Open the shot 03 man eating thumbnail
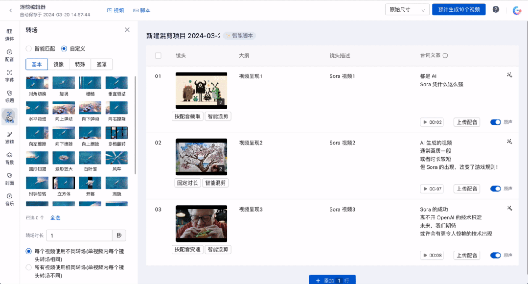 click(x=202, y=224)
